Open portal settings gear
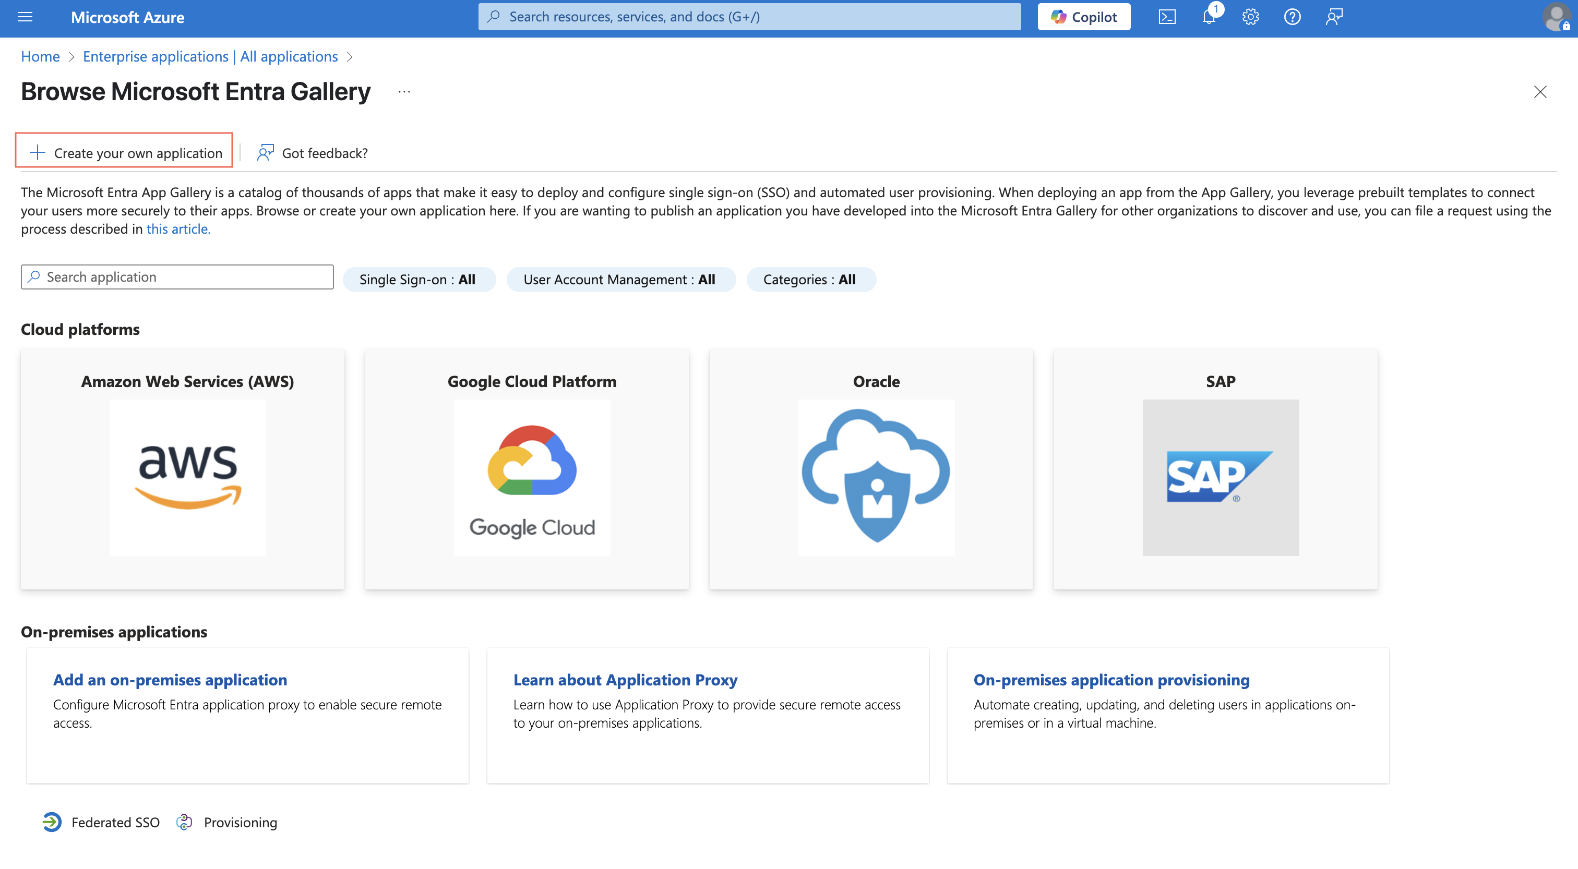 click(x=1250, y=17)
